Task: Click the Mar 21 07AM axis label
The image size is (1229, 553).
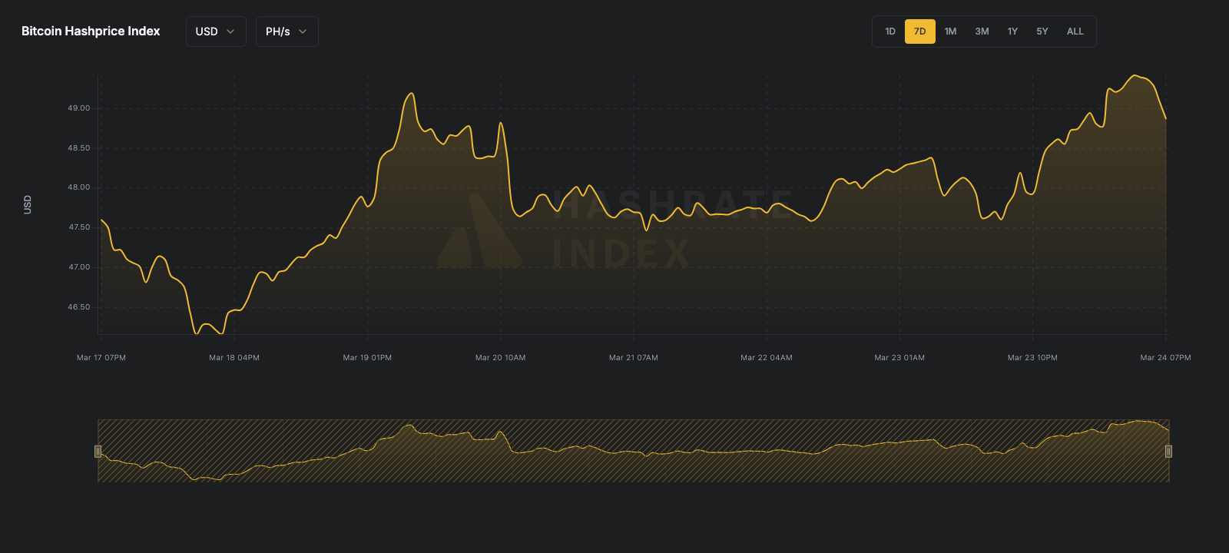Action: [x=634, y=358]
